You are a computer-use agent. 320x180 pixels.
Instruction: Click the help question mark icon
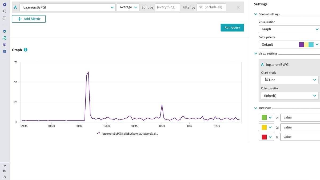[x=4, y=171]
